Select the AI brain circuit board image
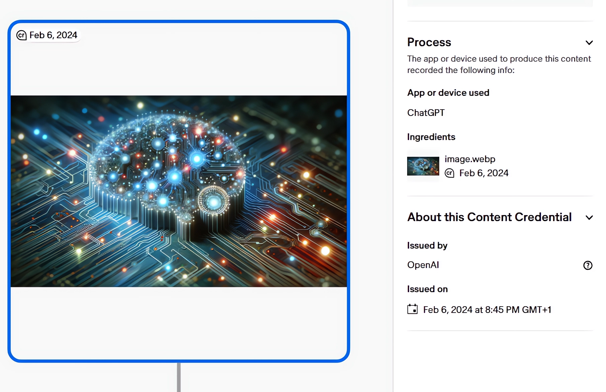This screenshot has width=606, height=392. click(179, 191)
